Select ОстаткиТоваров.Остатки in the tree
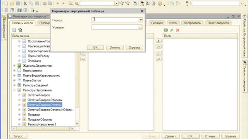248x139 pixels. (x=45, y=105)
